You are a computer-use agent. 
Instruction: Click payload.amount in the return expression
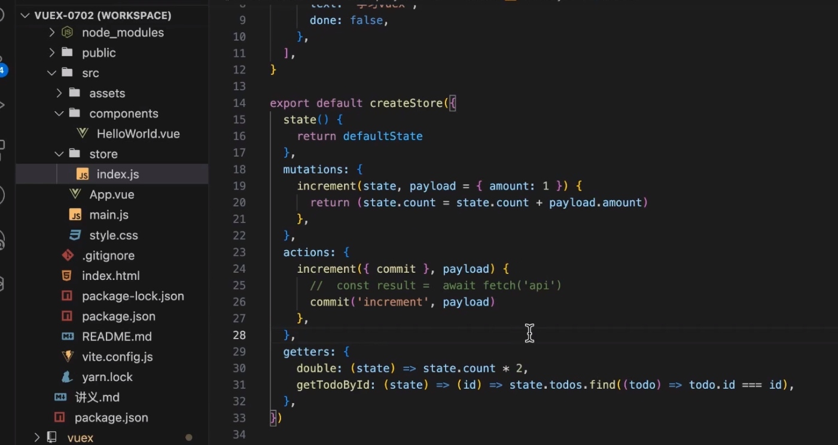click(x=596, y=203)
